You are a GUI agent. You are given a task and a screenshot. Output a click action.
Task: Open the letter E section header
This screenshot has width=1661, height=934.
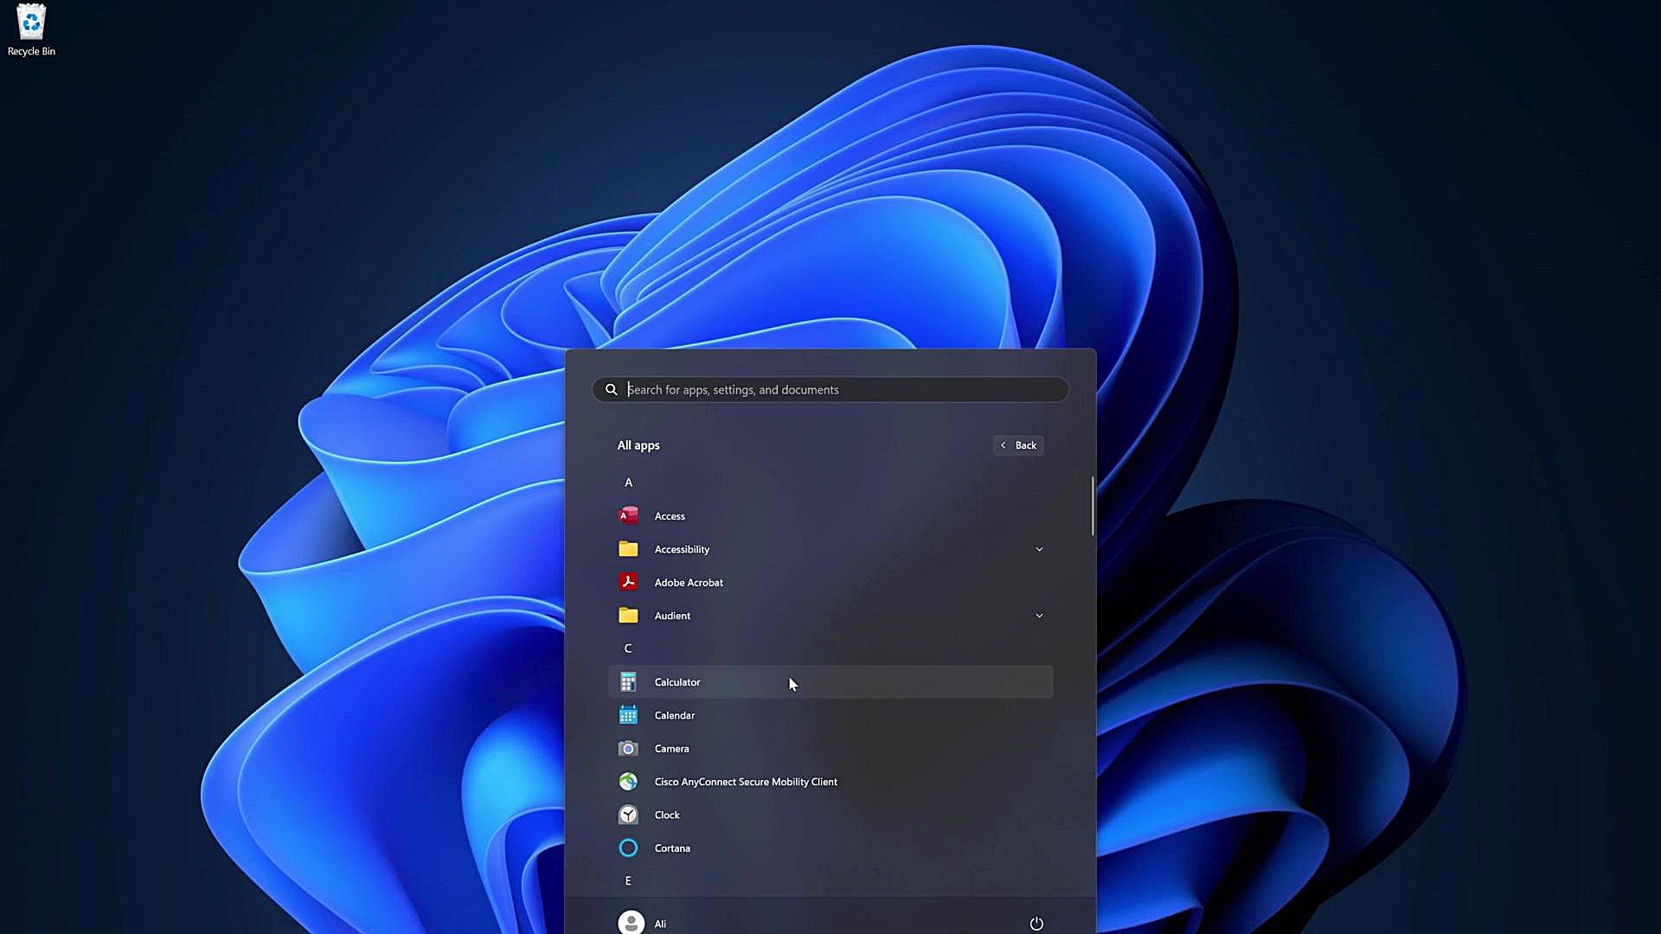[x=628, y=881]
